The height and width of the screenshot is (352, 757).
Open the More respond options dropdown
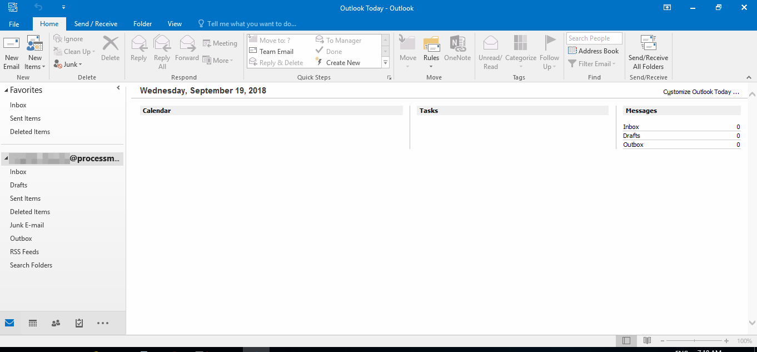coord(218,61)
